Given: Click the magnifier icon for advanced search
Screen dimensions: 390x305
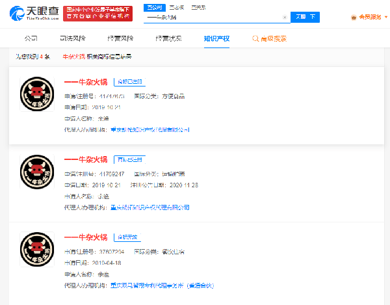Looking at the screenshot, I should (255, 39).
